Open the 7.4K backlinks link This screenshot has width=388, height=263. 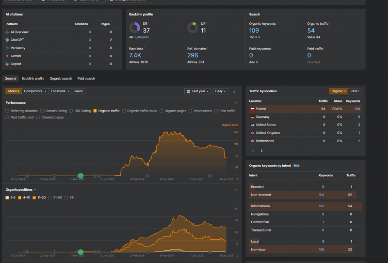click(x=135, y=55)
